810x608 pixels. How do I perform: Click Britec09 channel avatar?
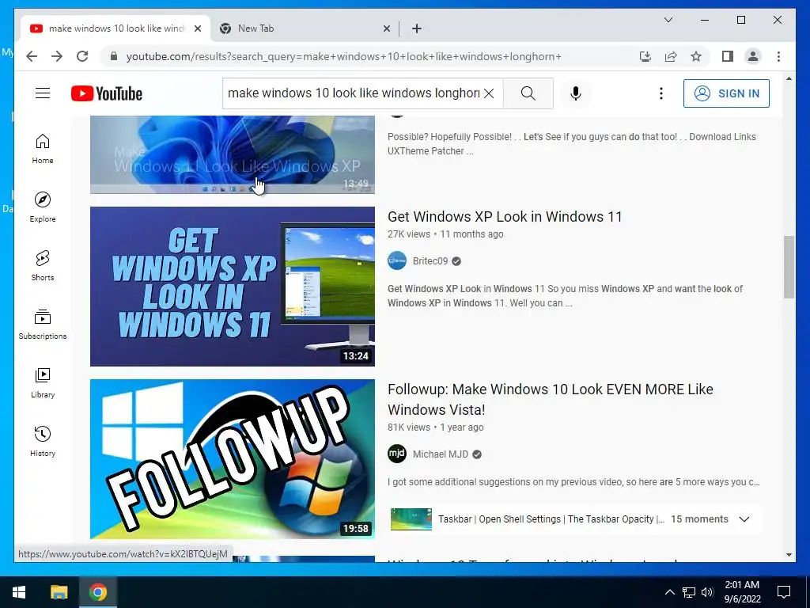pos(397,260)
